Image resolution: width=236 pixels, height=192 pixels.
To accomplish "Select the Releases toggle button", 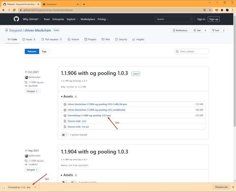I will coord(32,51).
